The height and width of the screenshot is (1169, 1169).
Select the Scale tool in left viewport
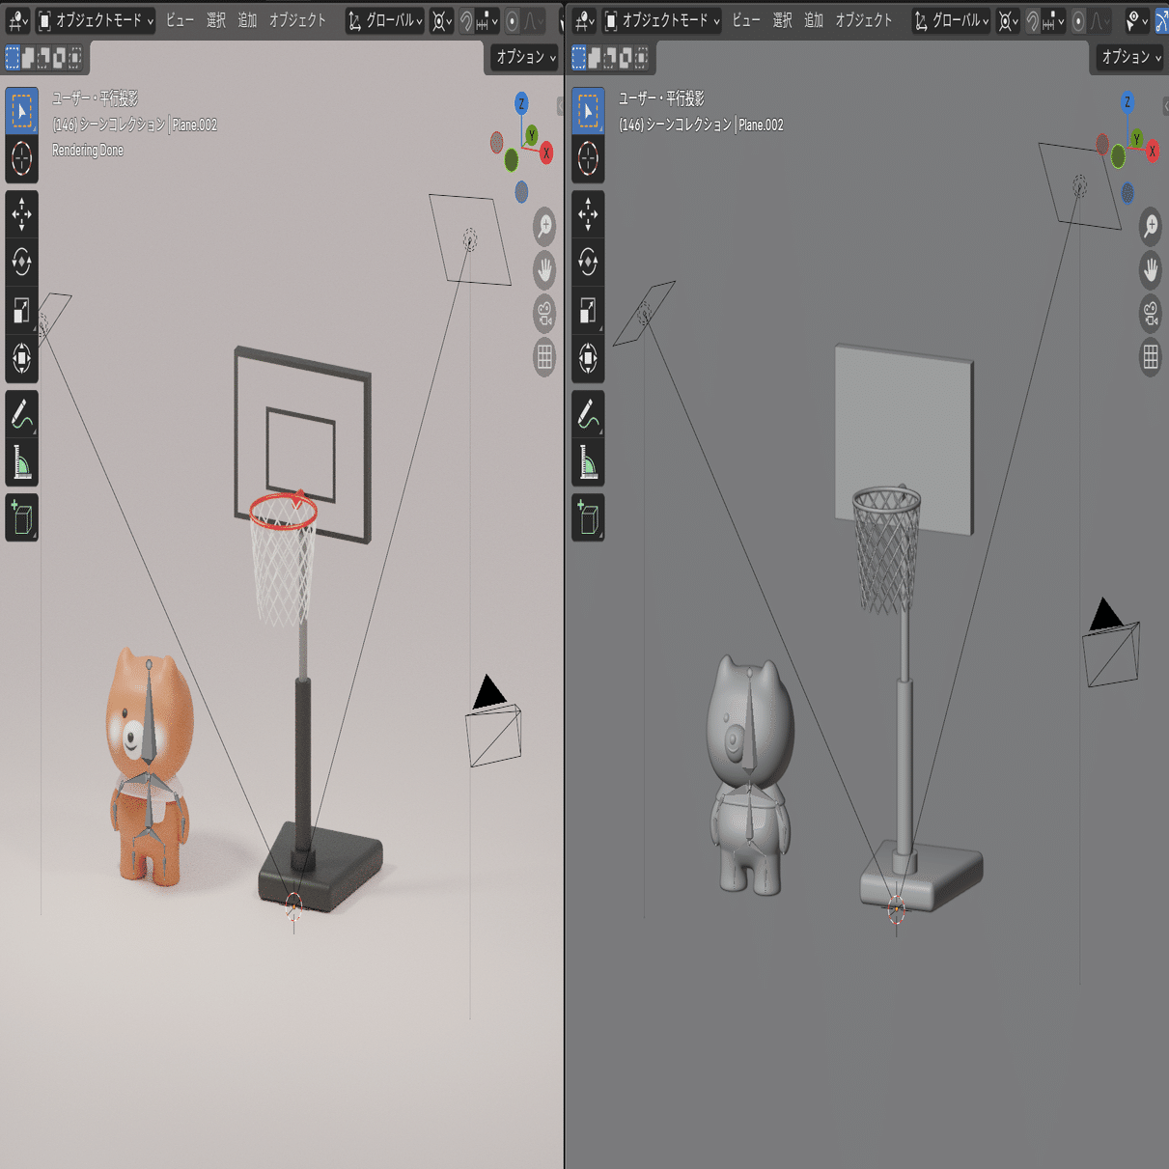[x=21, y=311]
